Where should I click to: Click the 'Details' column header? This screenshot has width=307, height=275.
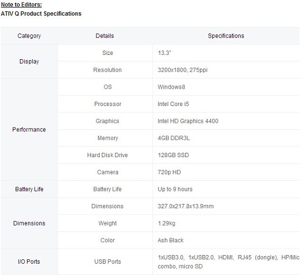(104, 36)
